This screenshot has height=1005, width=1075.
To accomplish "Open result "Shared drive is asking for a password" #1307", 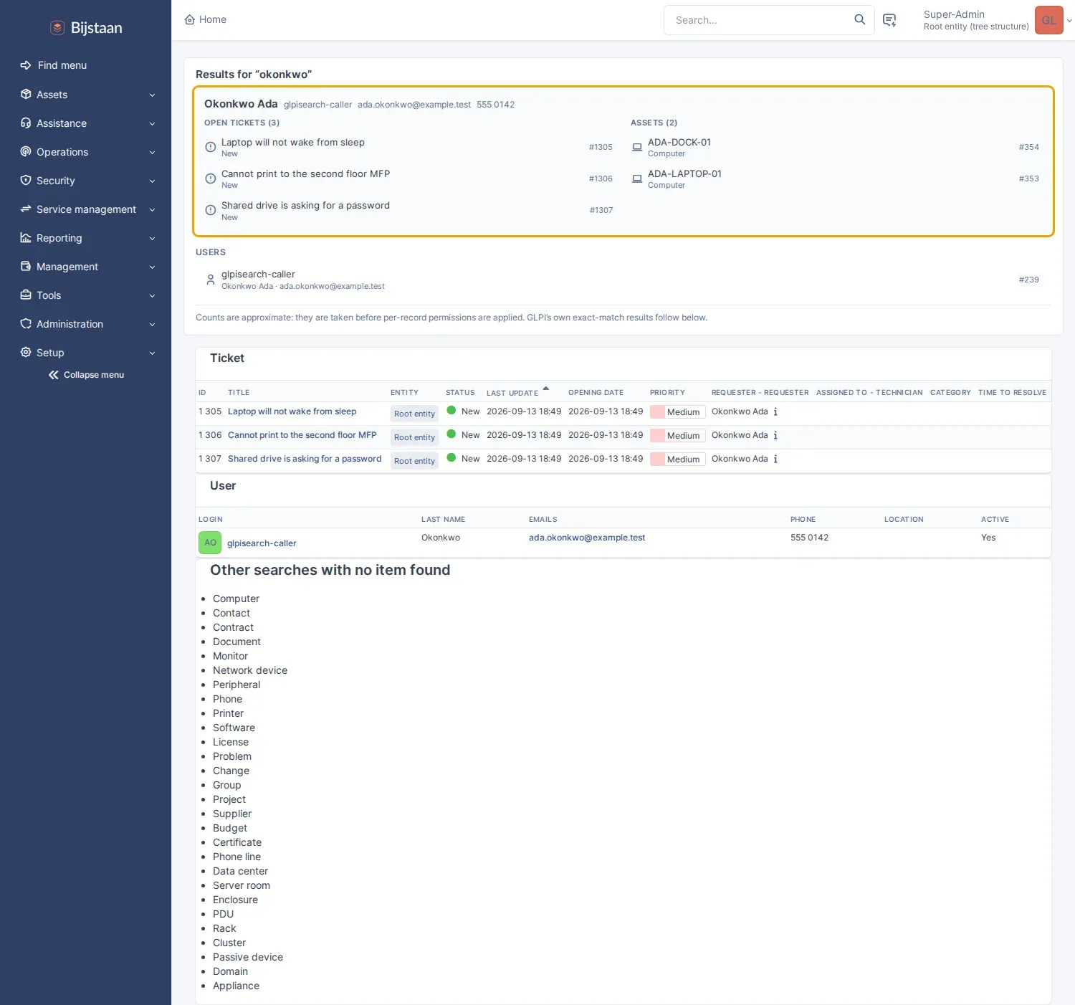I will (x=408, y=210).
